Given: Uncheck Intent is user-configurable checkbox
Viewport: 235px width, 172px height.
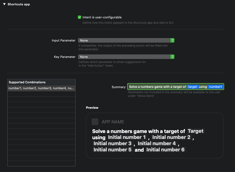Looking at the screenshot, I should tap(79, 17).
